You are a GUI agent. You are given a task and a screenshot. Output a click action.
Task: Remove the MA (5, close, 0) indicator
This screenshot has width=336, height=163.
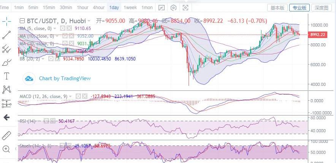pyautogui.click(x=69, y=28)
